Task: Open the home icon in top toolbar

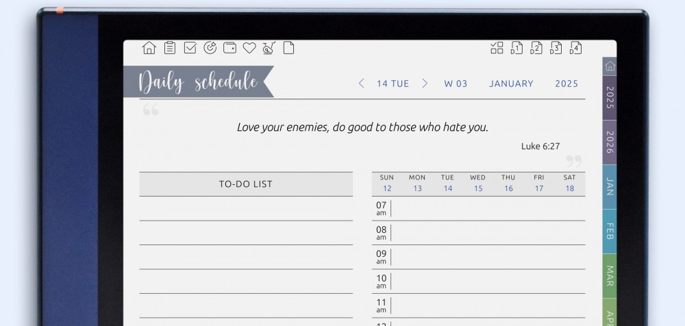Action: 149,48
